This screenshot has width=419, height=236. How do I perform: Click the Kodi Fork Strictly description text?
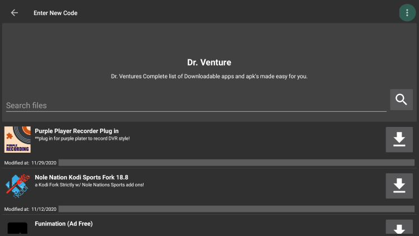click(x=89, y=185)
